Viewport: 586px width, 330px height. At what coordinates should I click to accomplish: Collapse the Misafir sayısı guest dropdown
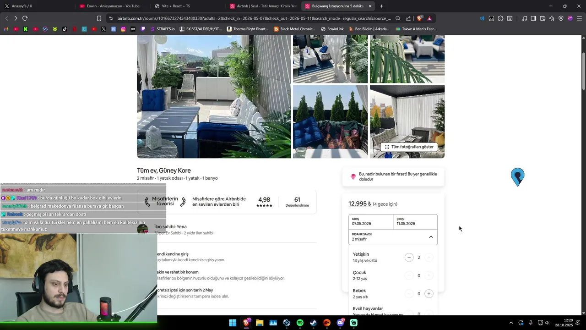tap(393, 237)
